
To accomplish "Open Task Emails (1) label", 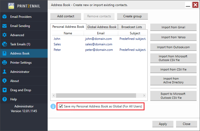I will pos(20,44).
